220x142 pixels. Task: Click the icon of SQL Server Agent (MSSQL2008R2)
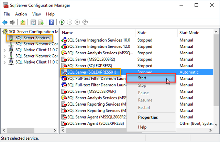(x=64, y=117)
